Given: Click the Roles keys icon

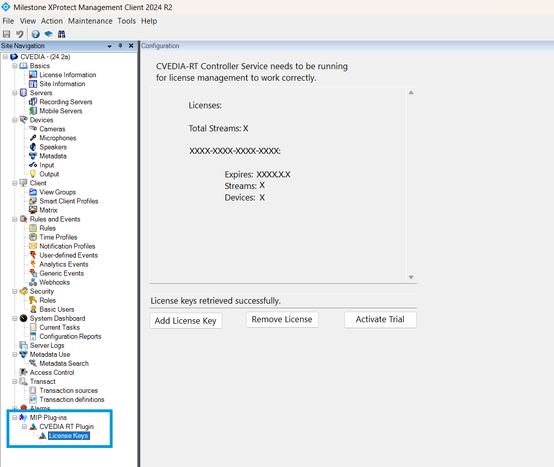Looking at the screenshot, I should pyautogui.click(x=33, y=300).
